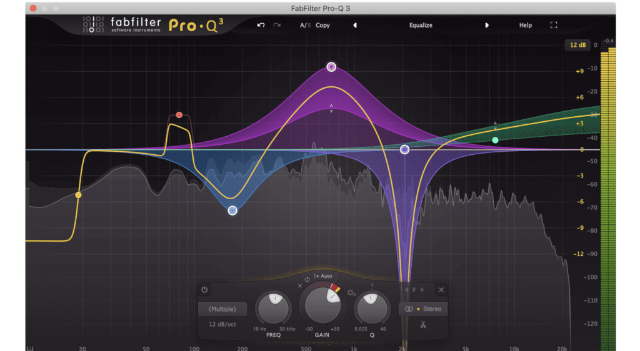Open the Stereo placement selector
Image resolution: width=640 pixels, height=351 pixels.
423,309
